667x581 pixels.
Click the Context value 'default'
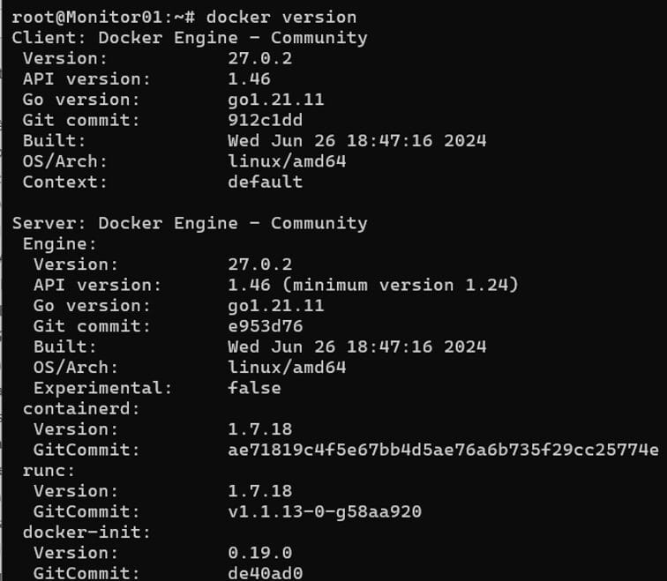pos(265,182)
